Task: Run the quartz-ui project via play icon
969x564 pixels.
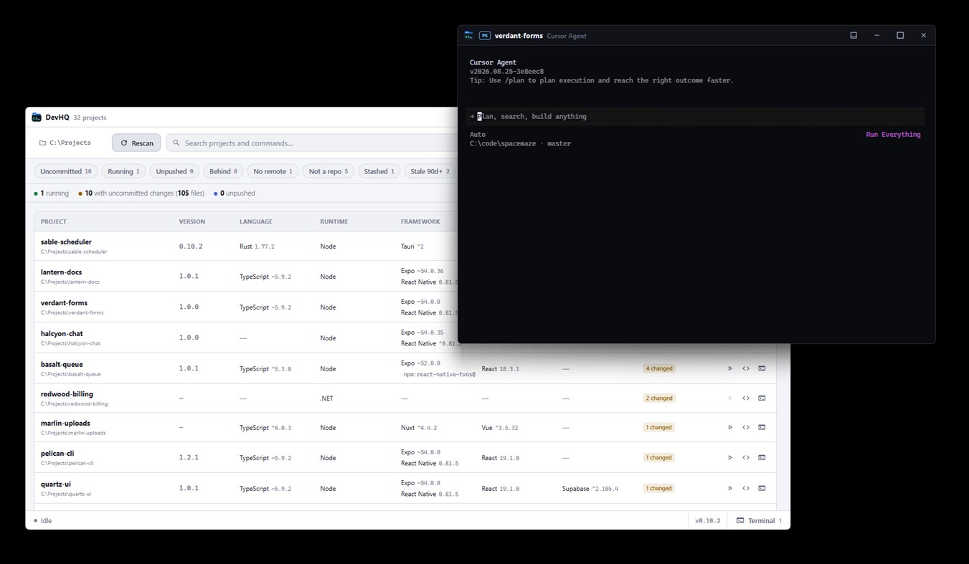Action: (730, 488)
